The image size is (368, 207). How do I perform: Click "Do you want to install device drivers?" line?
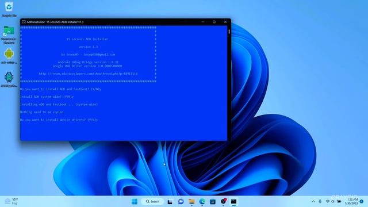click(x=59, y=120)
